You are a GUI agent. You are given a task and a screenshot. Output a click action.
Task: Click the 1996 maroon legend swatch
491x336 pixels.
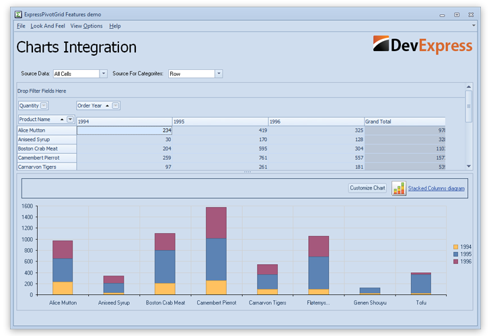point(455,261)
